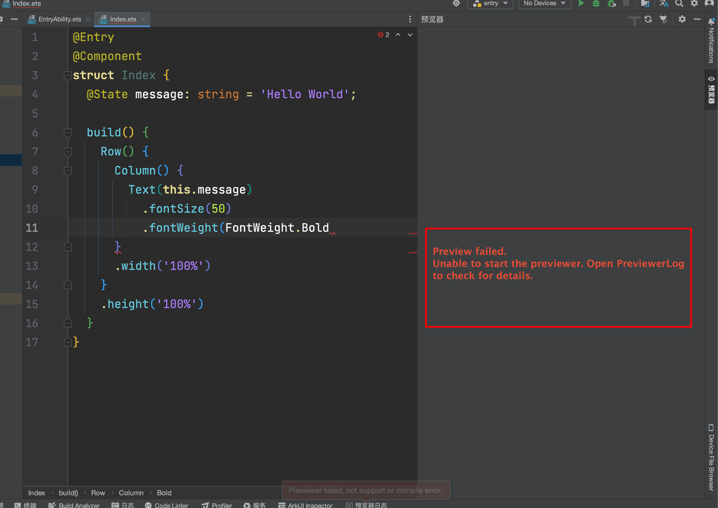Click the green Debug bug icon
The width and height of the screenshot is (718, 508).
596,3
